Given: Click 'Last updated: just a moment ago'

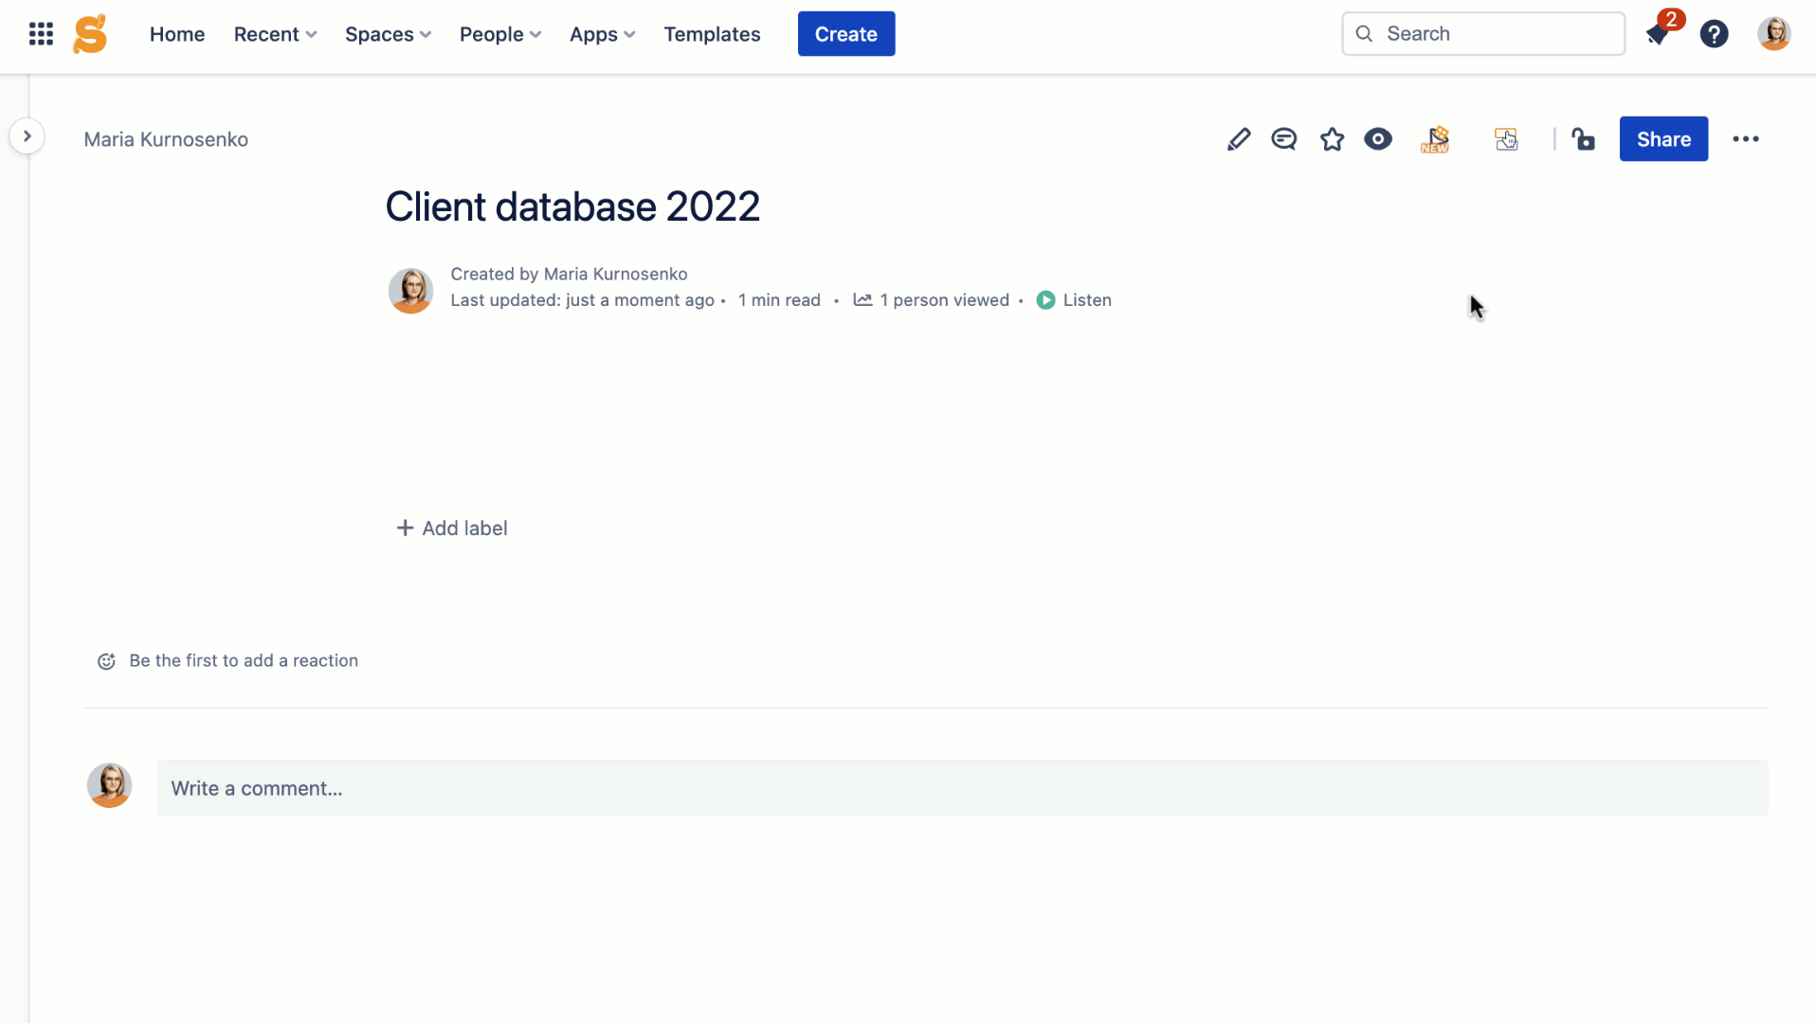Looking at the screenshot, I should click(x=582, y=300).
